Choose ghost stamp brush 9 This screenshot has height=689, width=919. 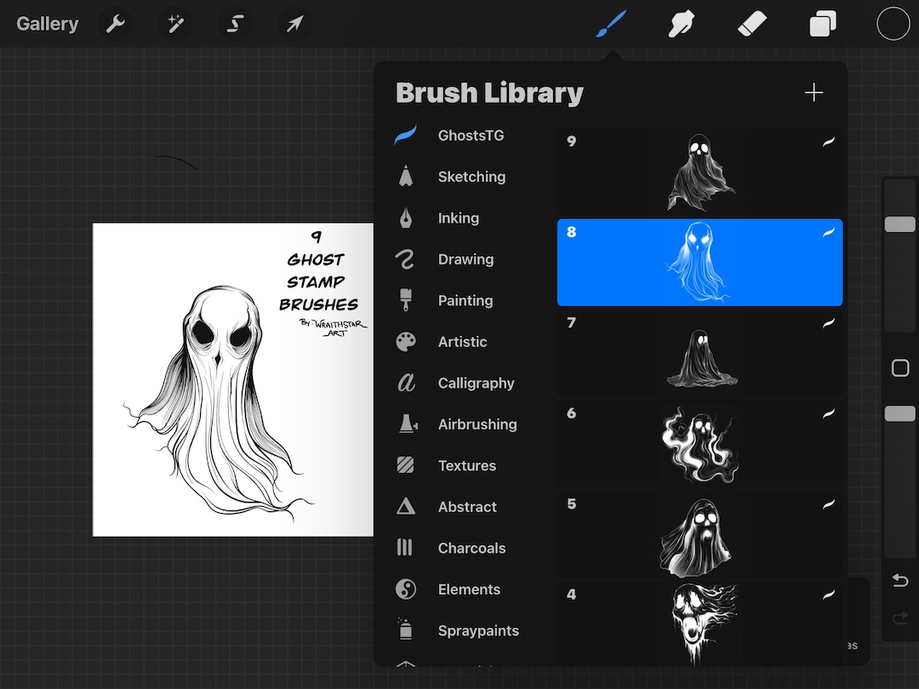tap(699, 172)
